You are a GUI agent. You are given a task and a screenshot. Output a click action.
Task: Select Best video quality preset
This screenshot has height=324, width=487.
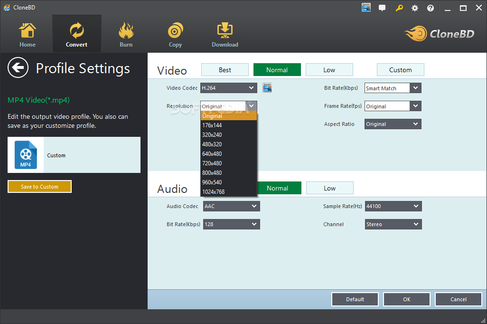point(225,70)
